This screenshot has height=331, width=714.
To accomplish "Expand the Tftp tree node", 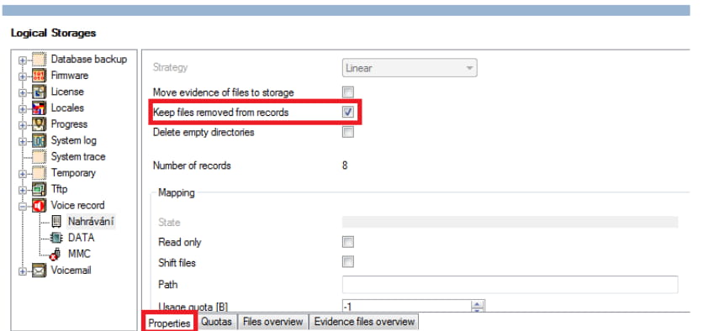I will point(23,190).
